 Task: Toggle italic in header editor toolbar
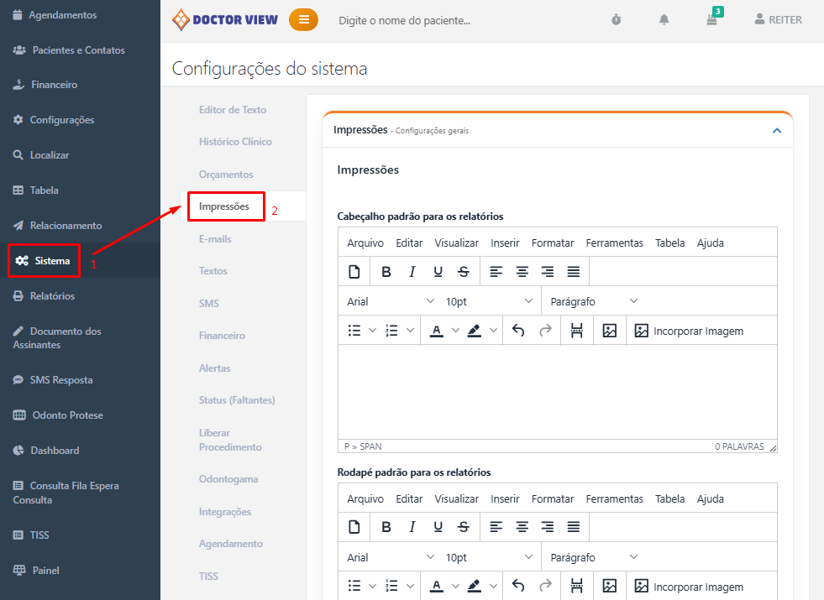pyautogui.click(x=412, y=271)
